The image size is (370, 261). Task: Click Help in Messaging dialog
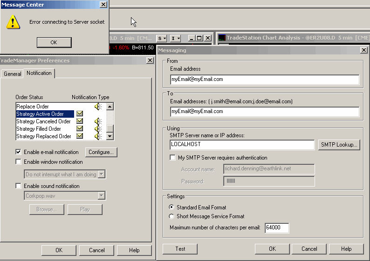click(x=346, y=249)
